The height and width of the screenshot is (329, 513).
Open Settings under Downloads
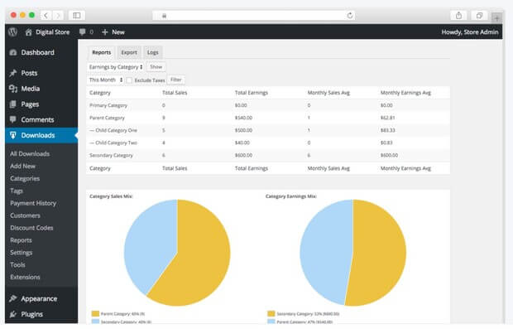[x=22, y=253]
